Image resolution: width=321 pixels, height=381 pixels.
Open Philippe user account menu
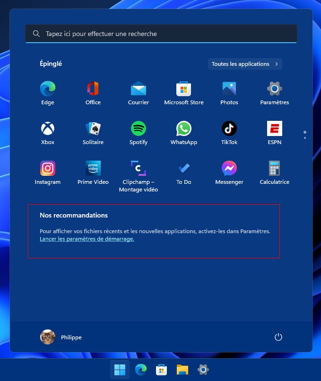click(x=61, y=337)
